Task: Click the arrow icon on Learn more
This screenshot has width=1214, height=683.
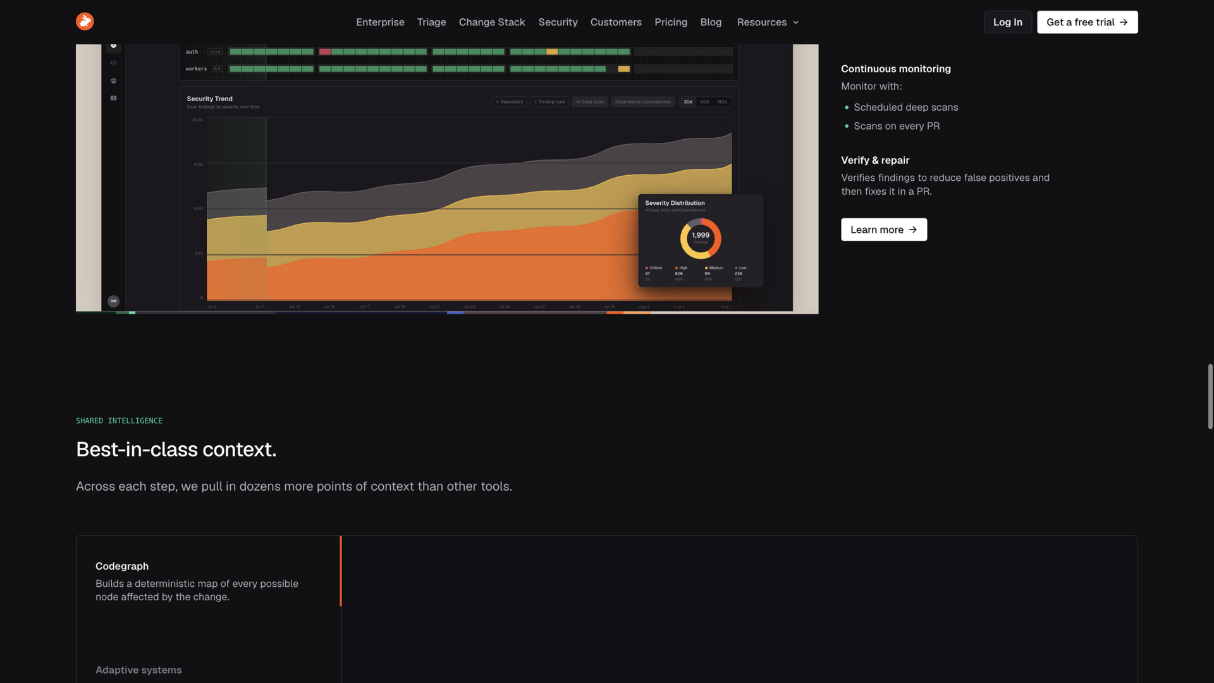Action: [x=912, y=230]
